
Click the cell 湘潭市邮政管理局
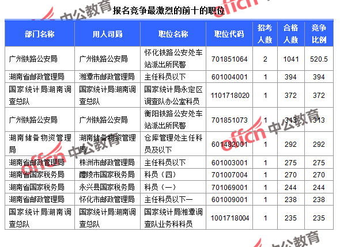point(107,77)
